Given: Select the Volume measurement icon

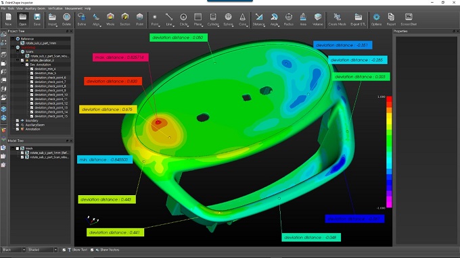Looking at the screenshot, I should pos(318,20).
